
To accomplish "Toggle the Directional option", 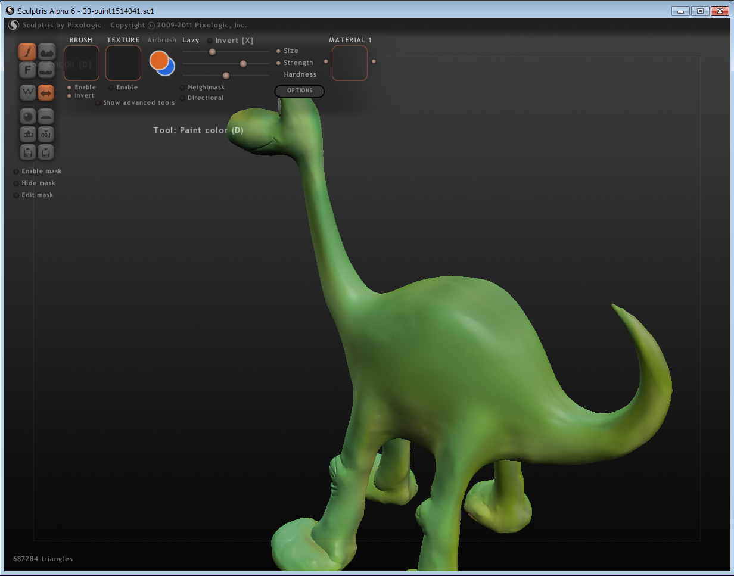I will tap(182, 98).
